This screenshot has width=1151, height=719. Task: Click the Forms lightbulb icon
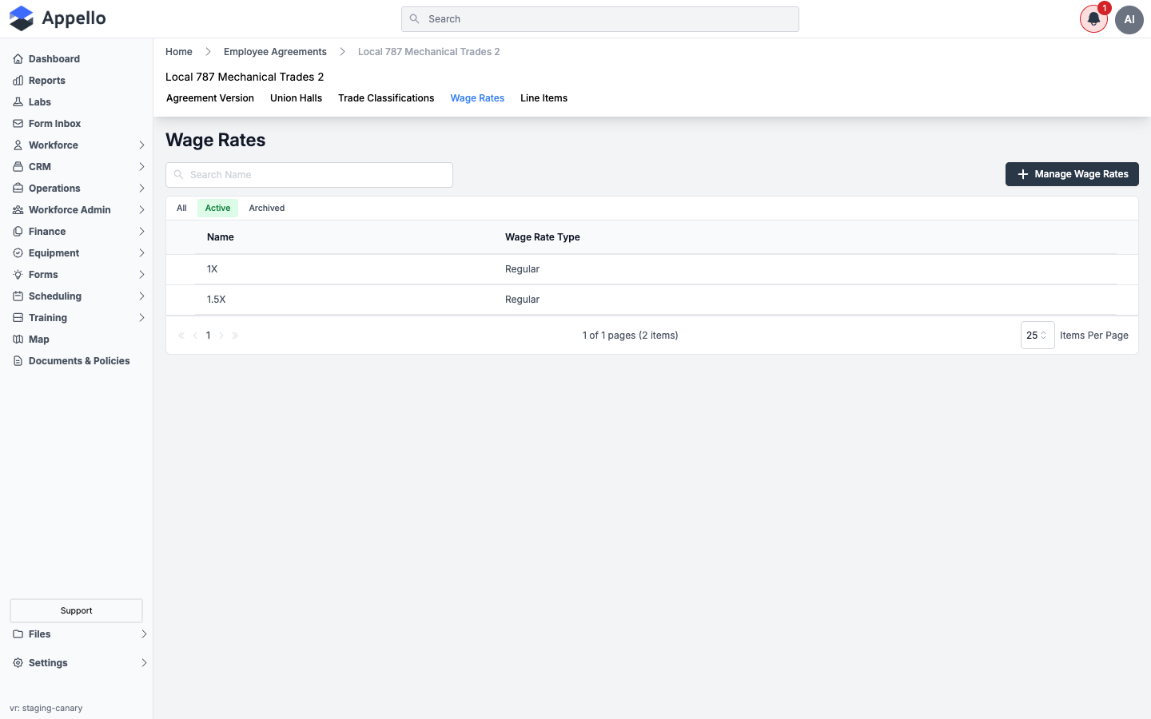tap(18, 275)
